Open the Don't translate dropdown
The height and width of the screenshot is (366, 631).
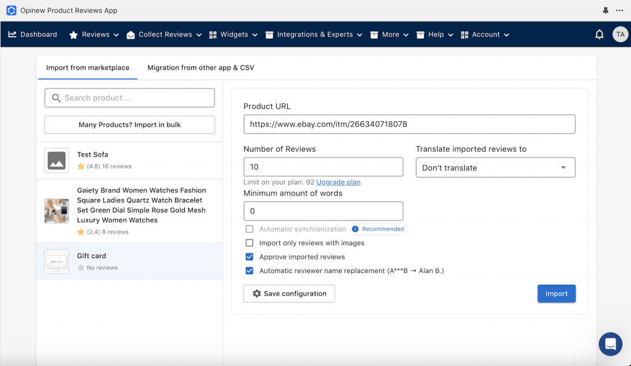495,168
